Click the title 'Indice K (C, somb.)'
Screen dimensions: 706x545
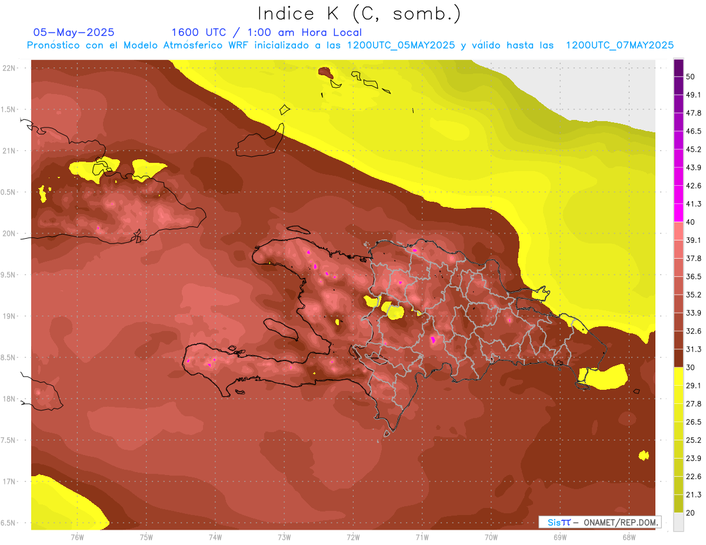(x=359, y=14)
